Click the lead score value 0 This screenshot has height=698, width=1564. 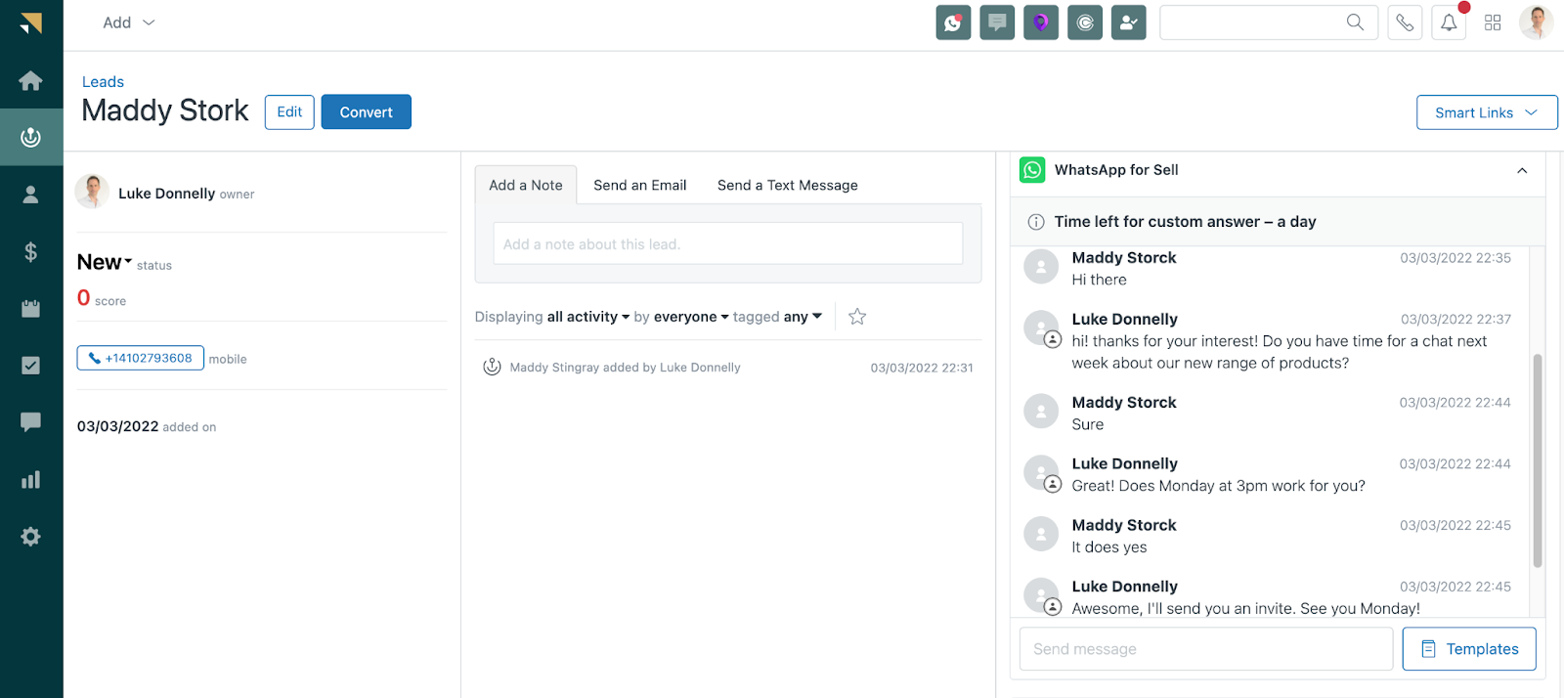pos(84,298)
